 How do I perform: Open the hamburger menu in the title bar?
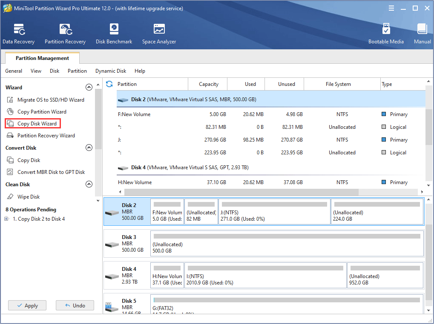tap(391, 8)
